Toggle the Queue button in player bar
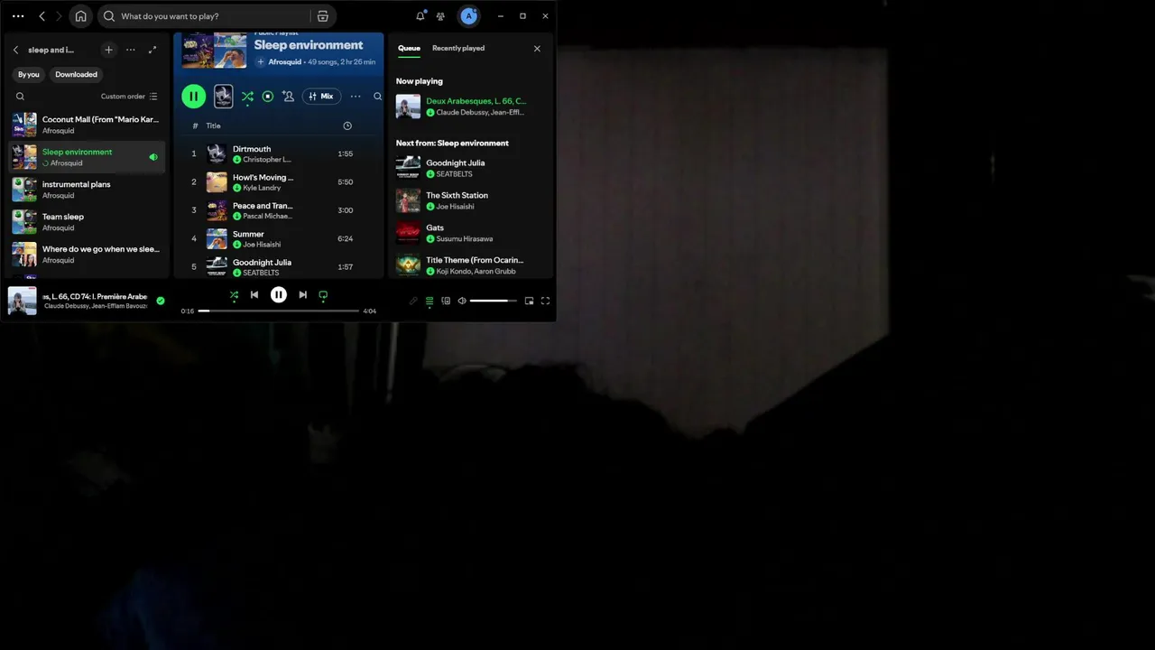This screenshot has height=650, width=1155. click(430, 301)
